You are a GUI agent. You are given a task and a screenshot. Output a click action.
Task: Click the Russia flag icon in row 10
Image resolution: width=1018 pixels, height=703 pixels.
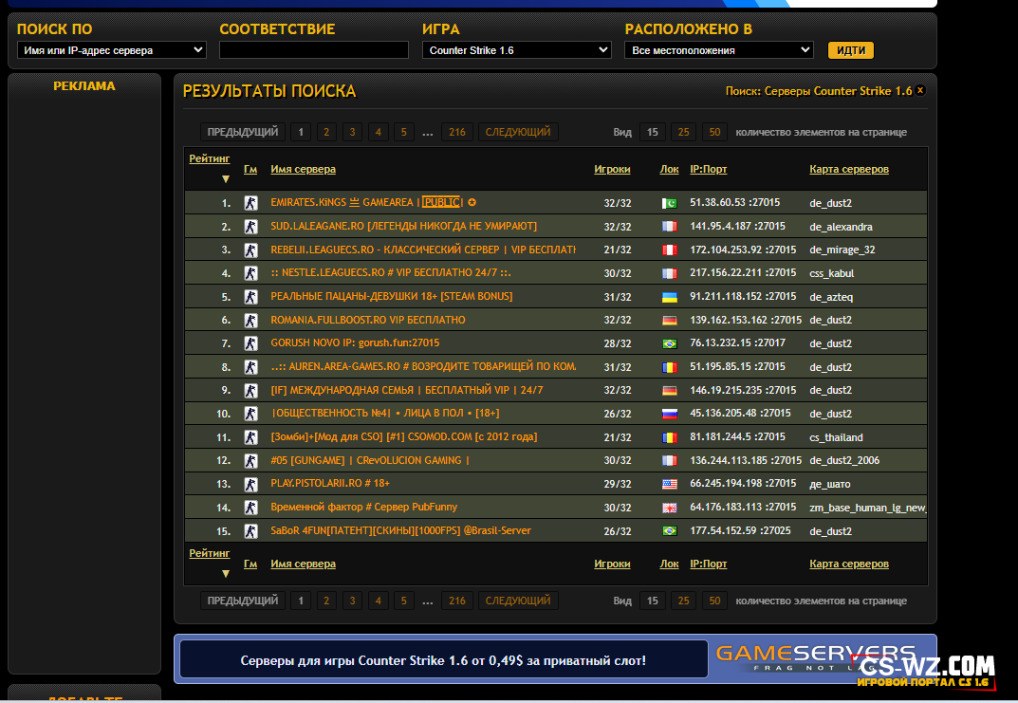click(x=670, y=414)
